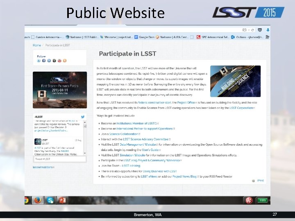The height and width of the screenshot is (221, 295).
Task: Open Skype from the taskbar
Action: tap(50, 200)
